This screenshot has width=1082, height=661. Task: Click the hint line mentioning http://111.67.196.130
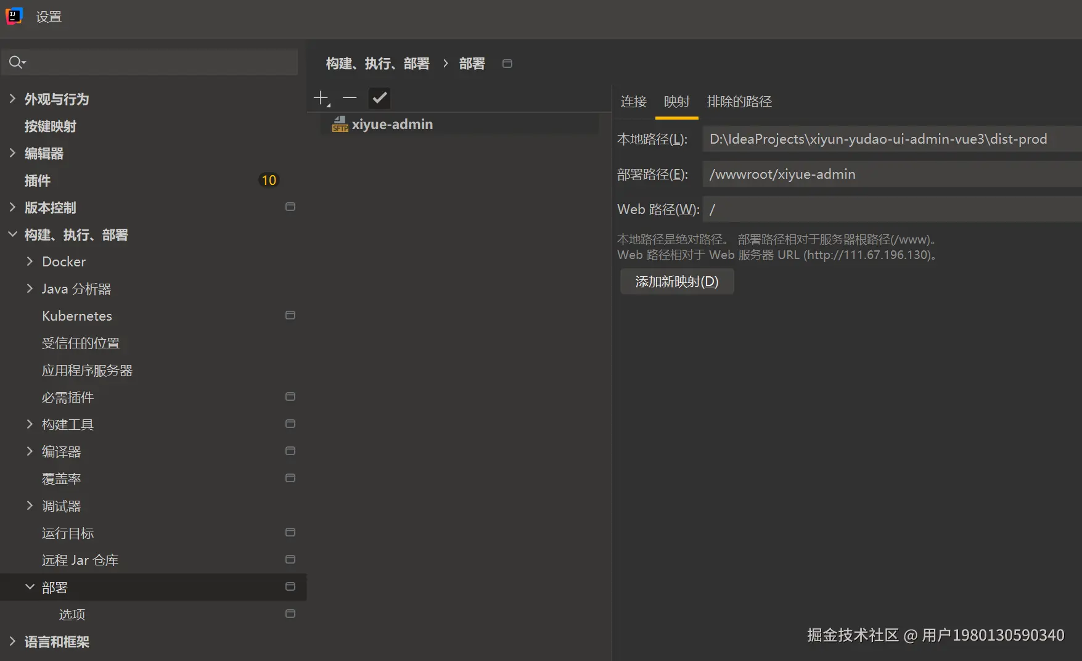[778, 255]
